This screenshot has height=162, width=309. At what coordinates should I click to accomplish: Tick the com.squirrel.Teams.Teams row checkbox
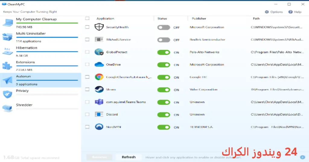(87, 102)
